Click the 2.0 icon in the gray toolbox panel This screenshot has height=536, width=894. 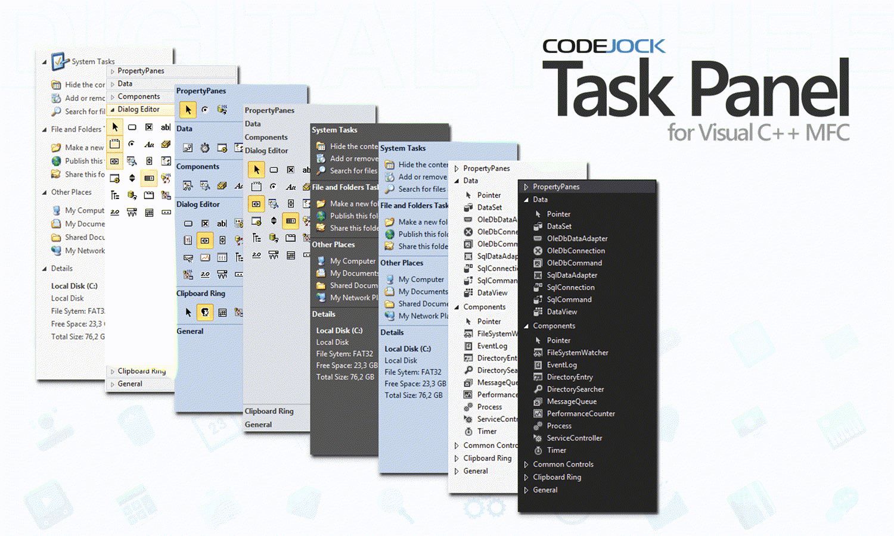256,255
